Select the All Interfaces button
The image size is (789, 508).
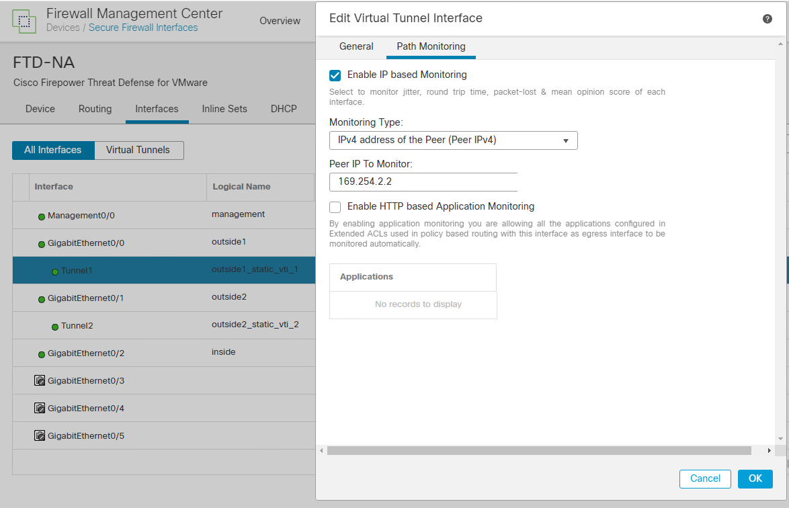pyautogui.click(x=53, y=150)
